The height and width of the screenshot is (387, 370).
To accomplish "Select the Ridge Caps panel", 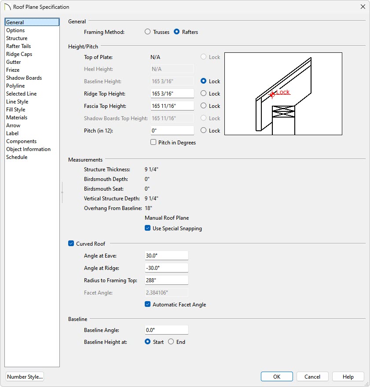I will click(x=32, y=54).
